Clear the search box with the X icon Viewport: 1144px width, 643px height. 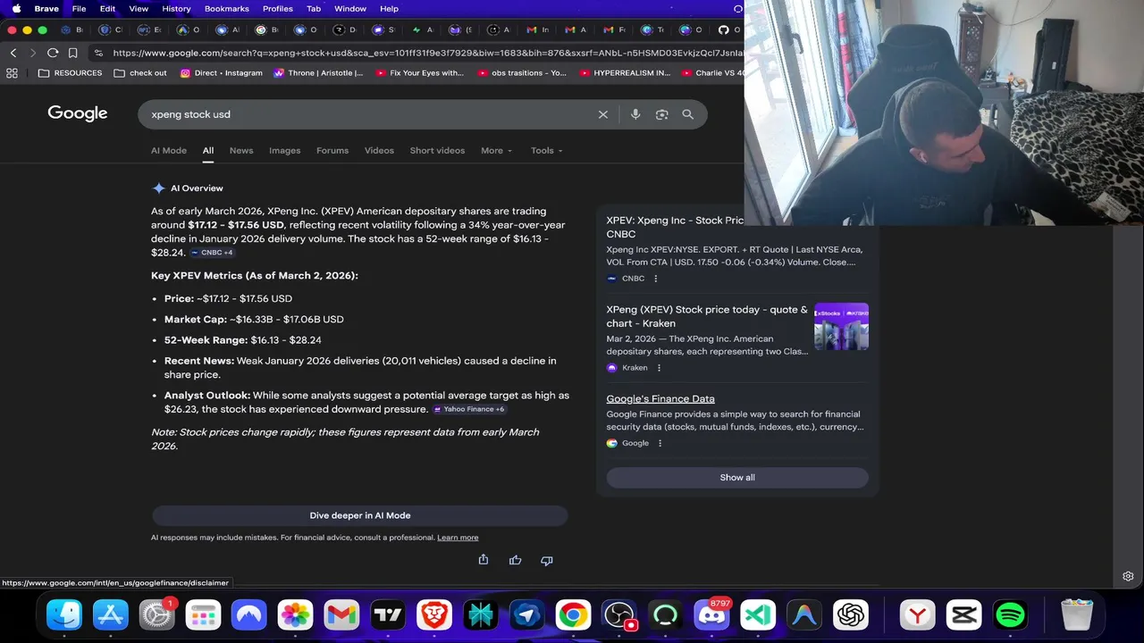pos(603,114)
